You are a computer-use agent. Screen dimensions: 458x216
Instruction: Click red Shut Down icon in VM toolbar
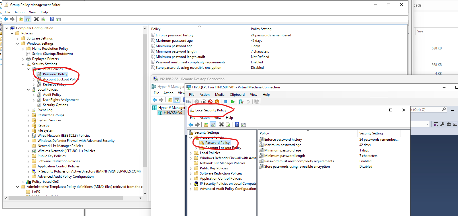click(x=210, y=102)
